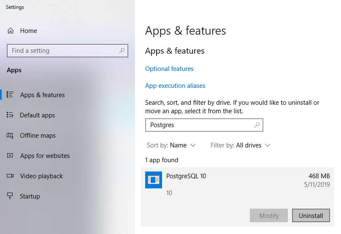Image resolution: width=341 pixels, height=234 pixels.
Task: Click the Startup sidebar icon
Action: [x=10, y=196]
